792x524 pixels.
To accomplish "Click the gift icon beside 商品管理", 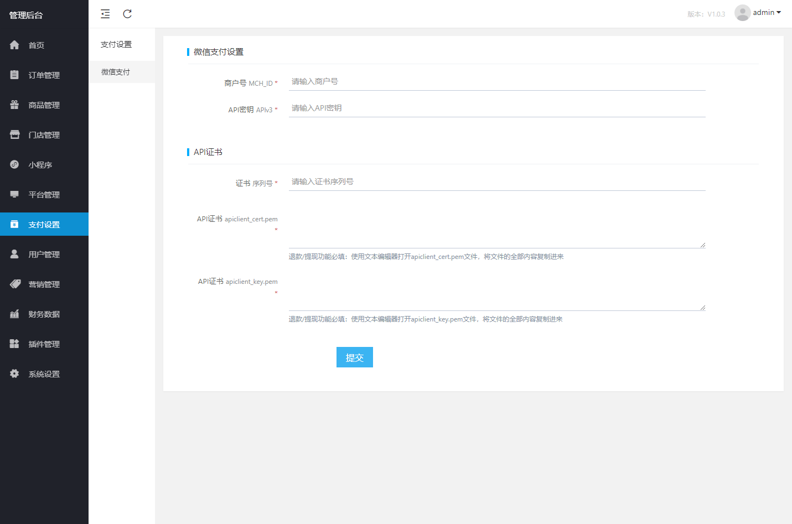I will point(14,105).
